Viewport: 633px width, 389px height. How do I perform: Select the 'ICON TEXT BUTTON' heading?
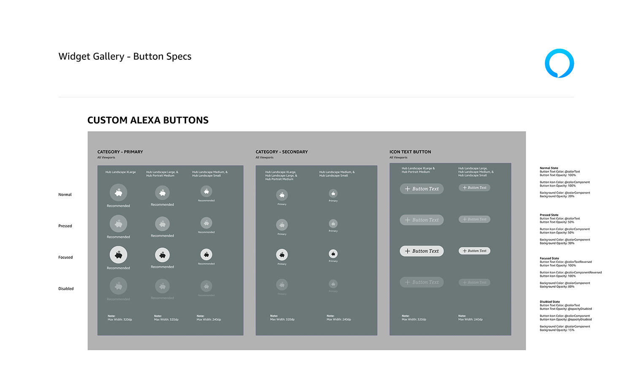pyautogui.click(x=410, y=152)
